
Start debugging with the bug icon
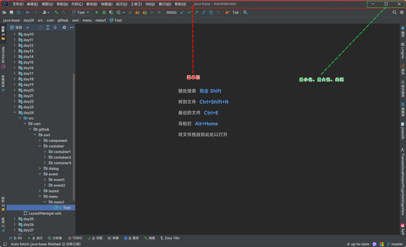104,12
